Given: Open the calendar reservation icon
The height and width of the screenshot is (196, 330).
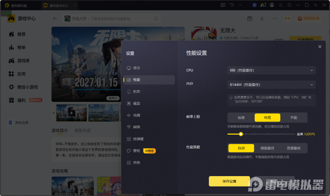Looking at the screenshot, I should pyautogui.click(x=250, y=19).
